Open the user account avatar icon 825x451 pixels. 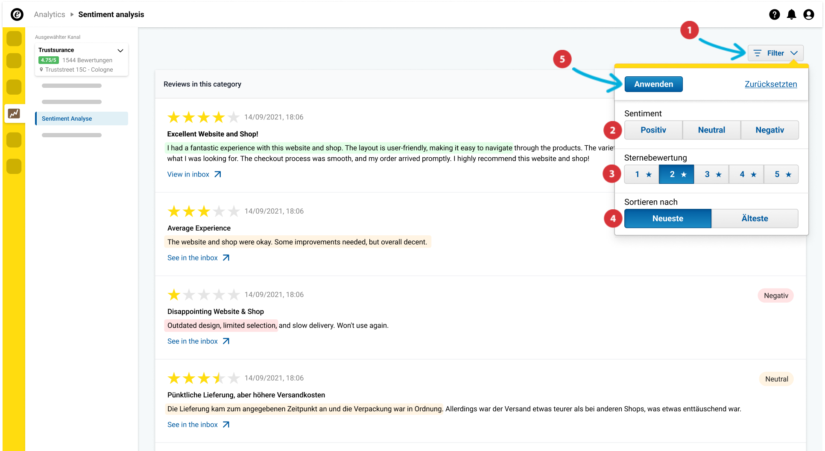808,14
